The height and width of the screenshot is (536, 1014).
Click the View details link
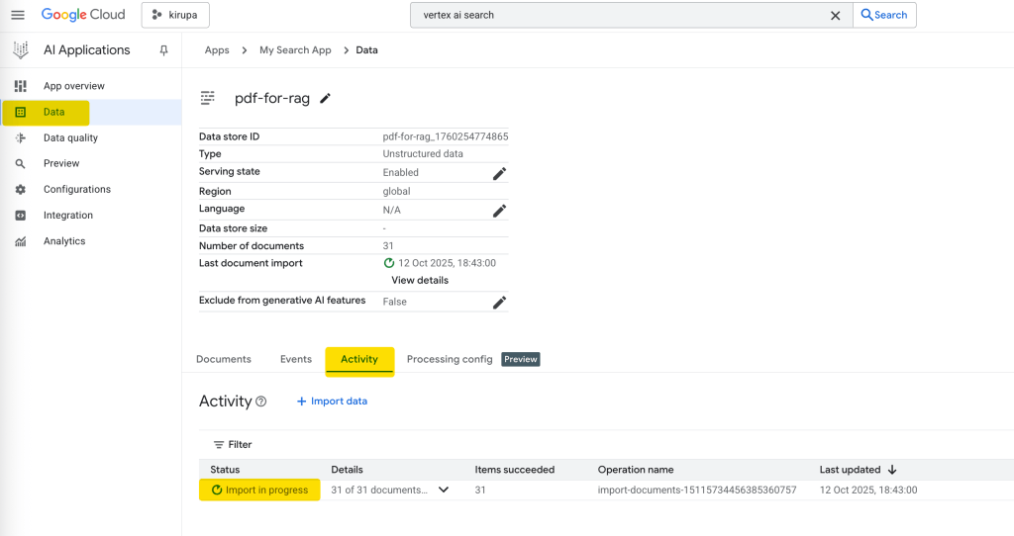pyautogui.click(x=420, y=280)
